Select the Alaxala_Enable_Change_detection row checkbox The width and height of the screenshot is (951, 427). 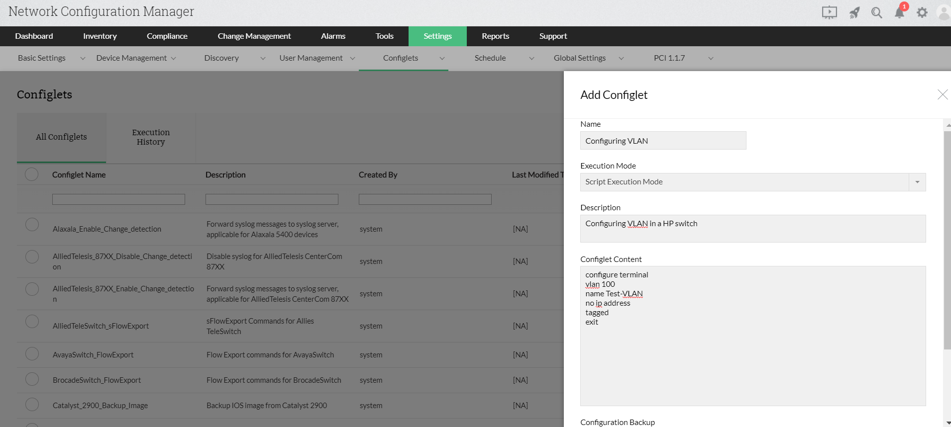(x=32, y=225)
